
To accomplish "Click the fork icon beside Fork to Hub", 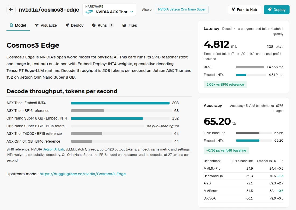I will 233,9.
